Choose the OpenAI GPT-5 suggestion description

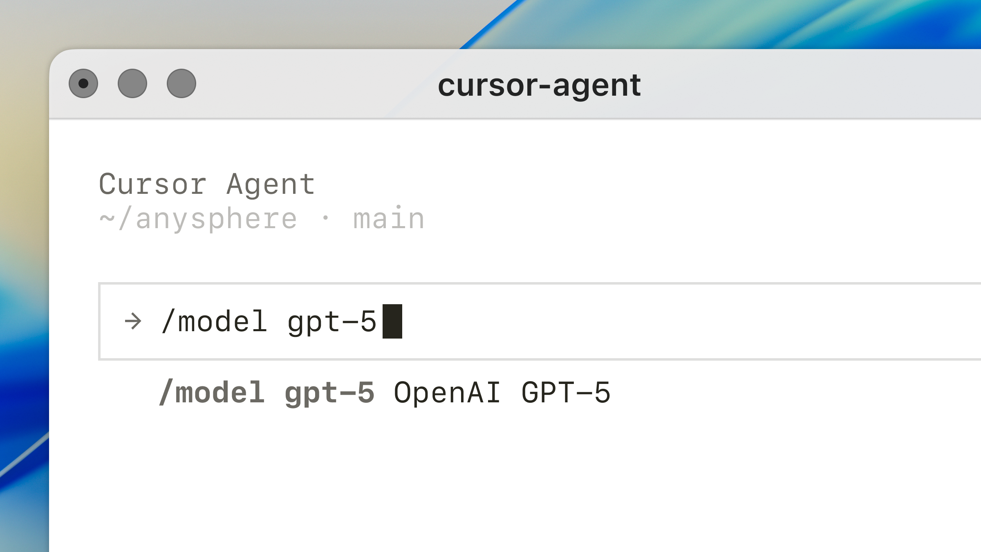tap(502, 393)
